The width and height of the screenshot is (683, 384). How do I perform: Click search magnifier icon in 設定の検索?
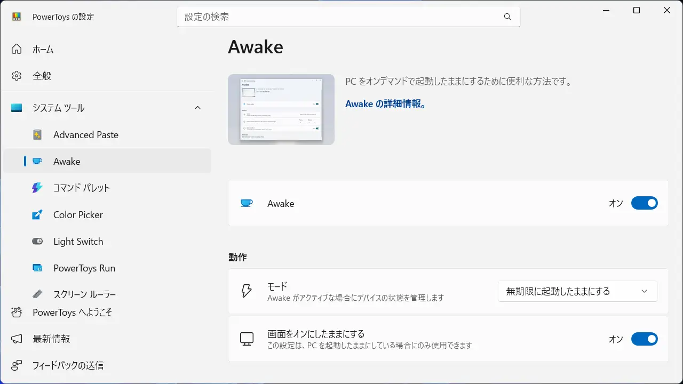point(507,17)
